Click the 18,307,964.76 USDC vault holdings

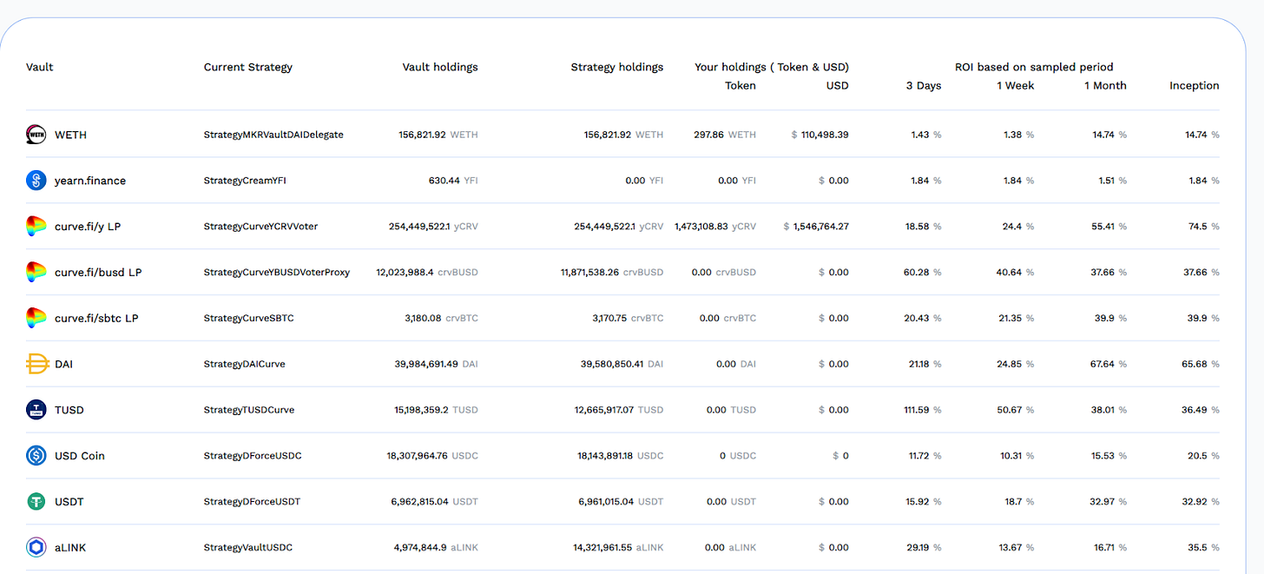click(x=432, y=456)
